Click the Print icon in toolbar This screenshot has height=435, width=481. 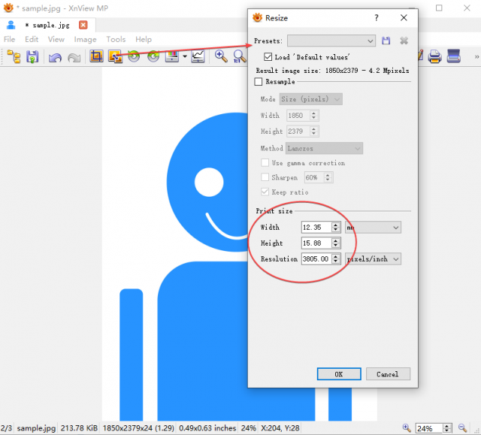(434, 56)
